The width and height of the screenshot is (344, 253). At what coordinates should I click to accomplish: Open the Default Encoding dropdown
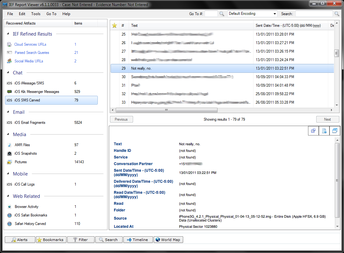click(x=252, y=14)
